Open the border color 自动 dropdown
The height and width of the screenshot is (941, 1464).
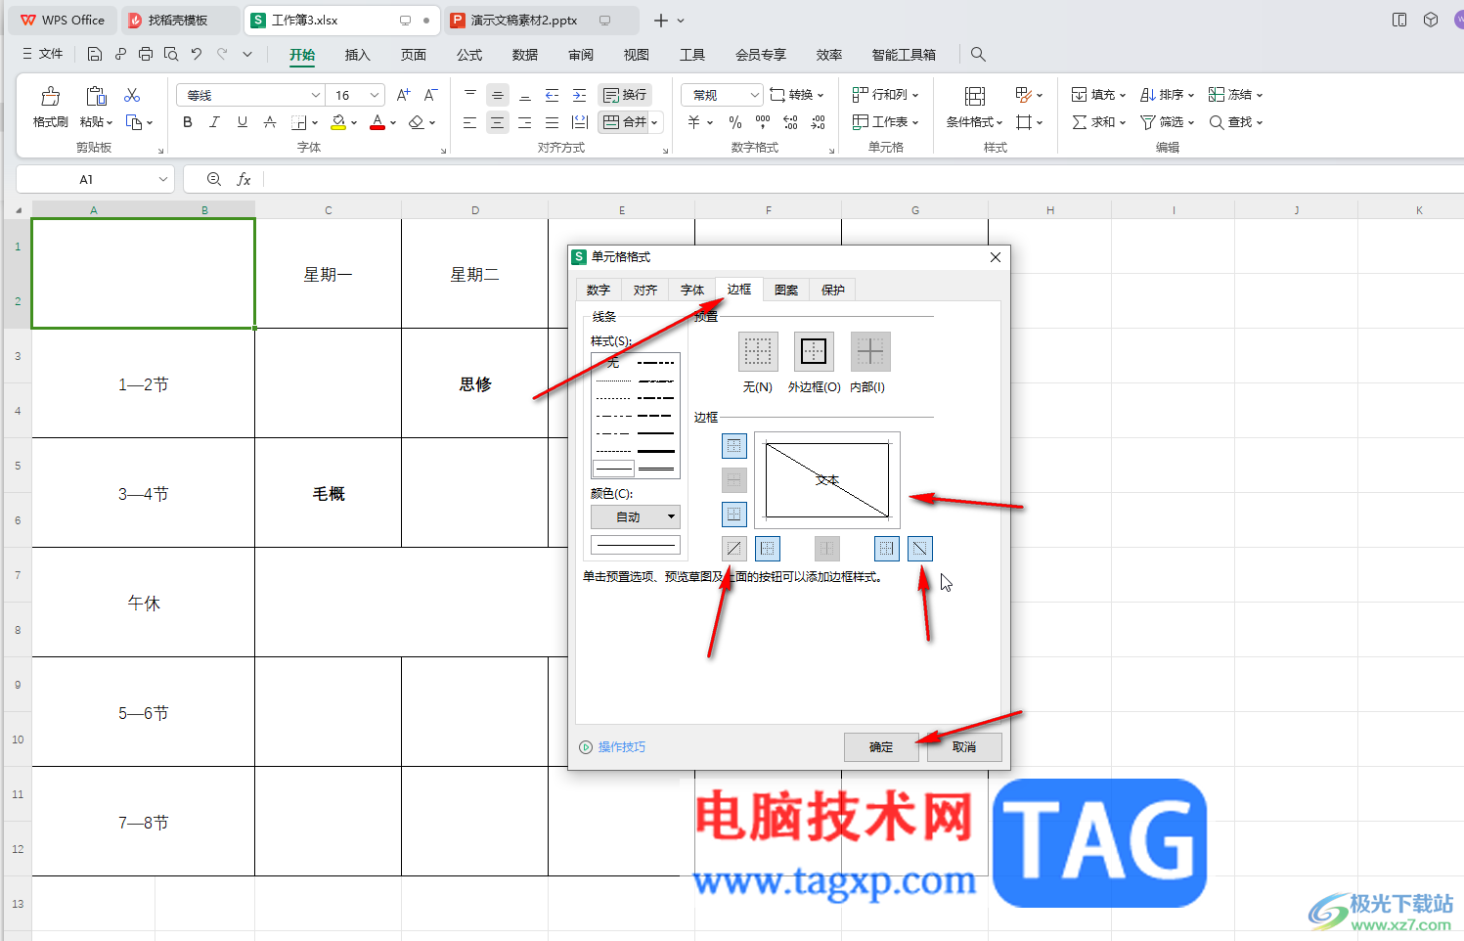point(636,516)
